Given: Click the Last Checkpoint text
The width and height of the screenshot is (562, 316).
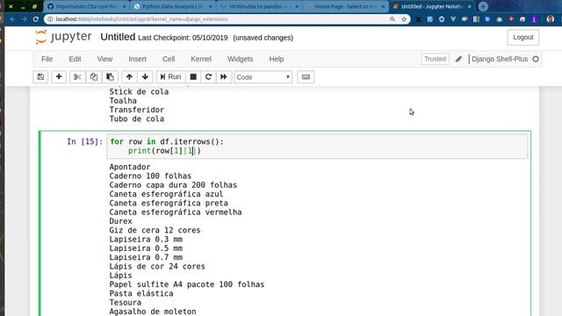Looking at the screenshot, I should point(183,38).
